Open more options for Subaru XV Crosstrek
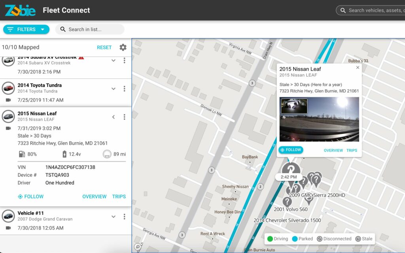The width and height of the screenshot is (405, 253). click(124, 60)
